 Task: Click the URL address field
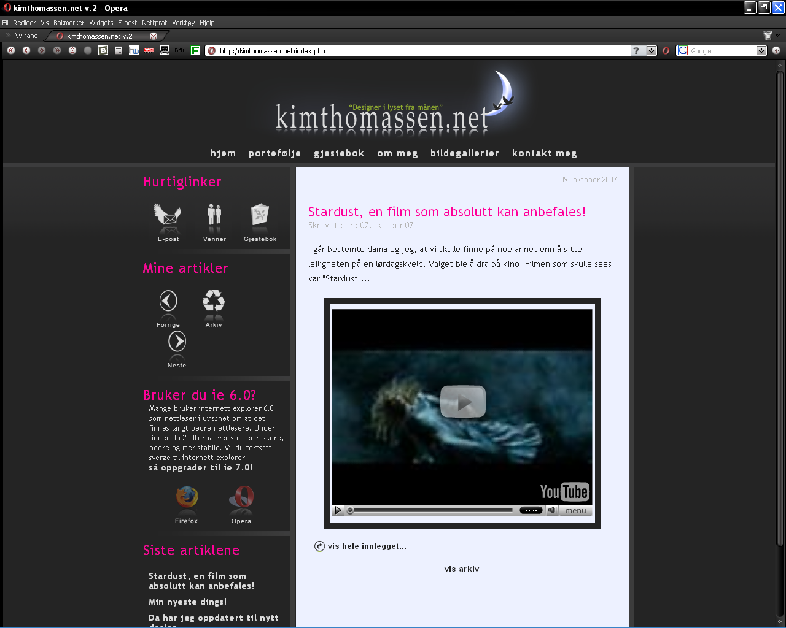click(424, 51)
